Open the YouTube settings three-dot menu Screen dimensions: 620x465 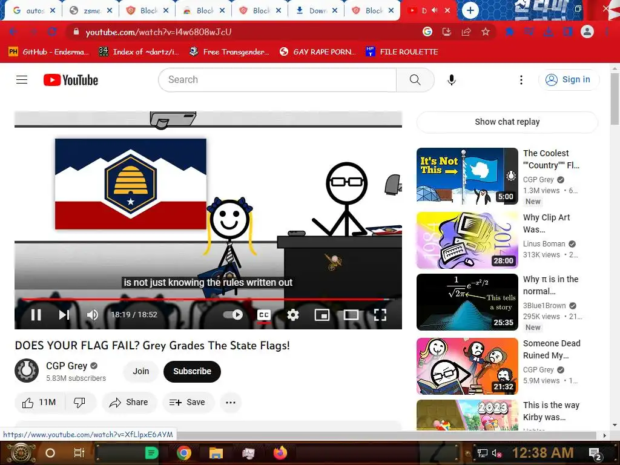(521, 80)
